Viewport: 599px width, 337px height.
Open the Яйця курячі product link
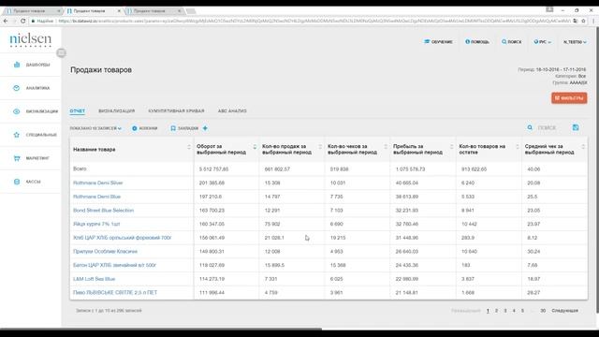tap(96, 224)
